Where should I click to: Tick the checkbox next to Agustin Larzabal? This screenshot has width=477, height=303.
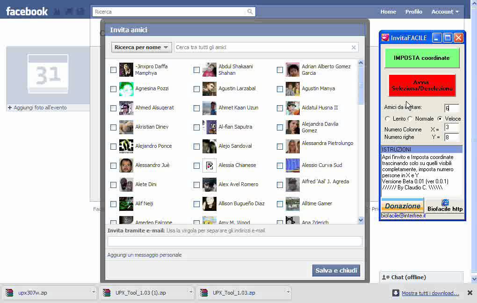(196, 89)
